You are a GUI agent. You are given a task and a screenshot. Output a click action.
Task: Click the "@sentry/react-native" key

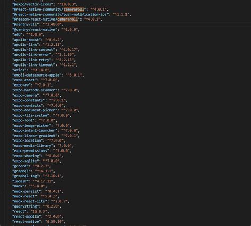(x=35, y=30)
